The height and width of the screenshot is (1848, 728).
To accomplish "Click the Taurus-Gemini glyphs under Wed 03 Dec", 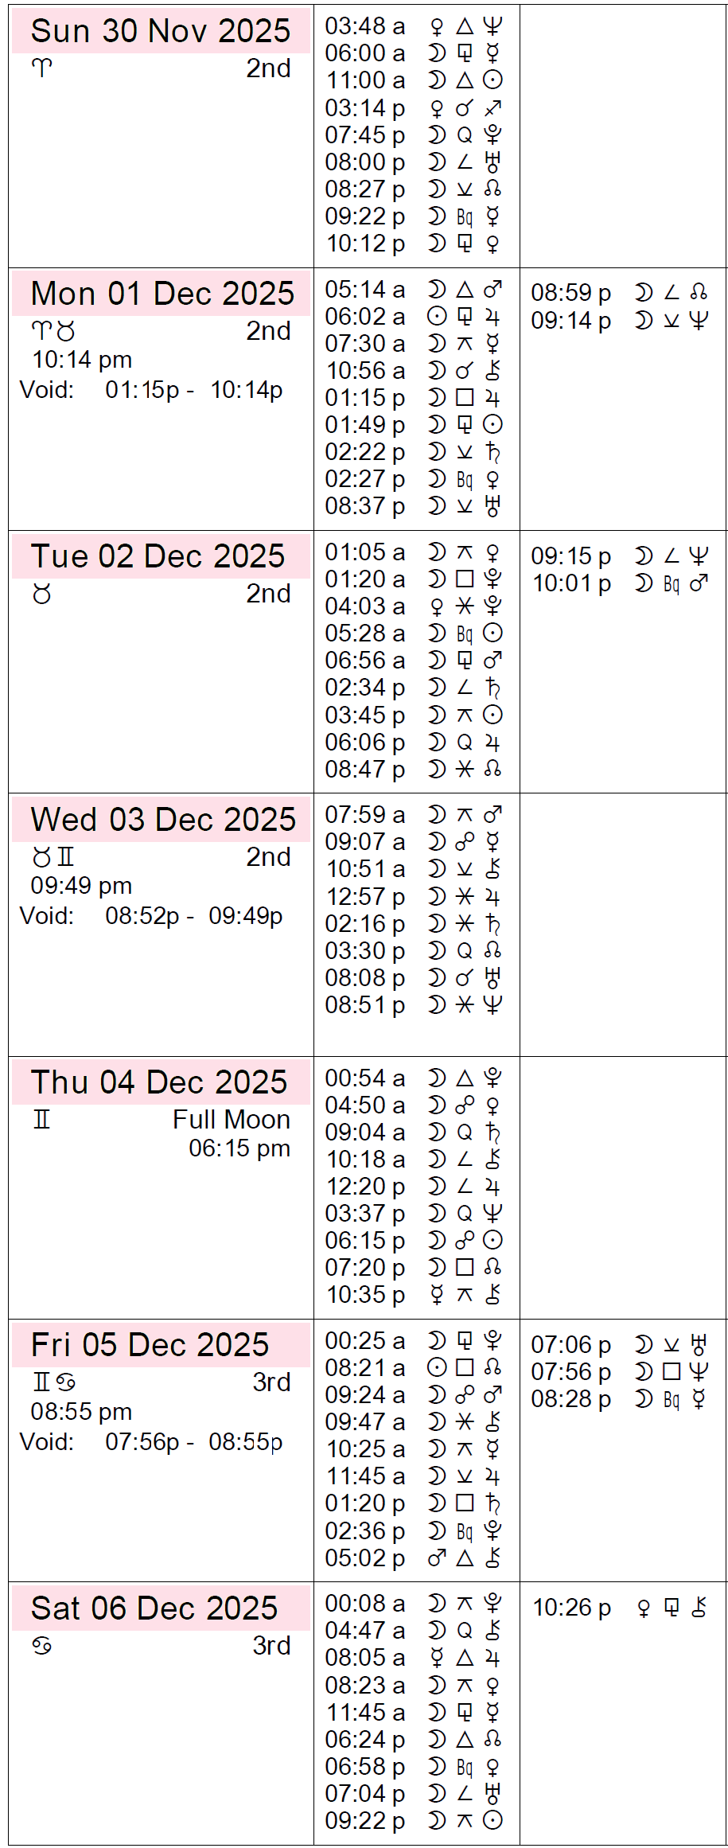I will click(53, 857).
